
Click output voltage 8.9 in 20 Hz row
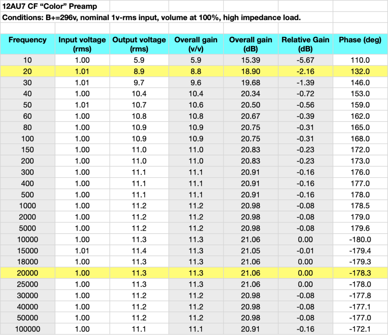pyautogui.click(x=139, y=71)
